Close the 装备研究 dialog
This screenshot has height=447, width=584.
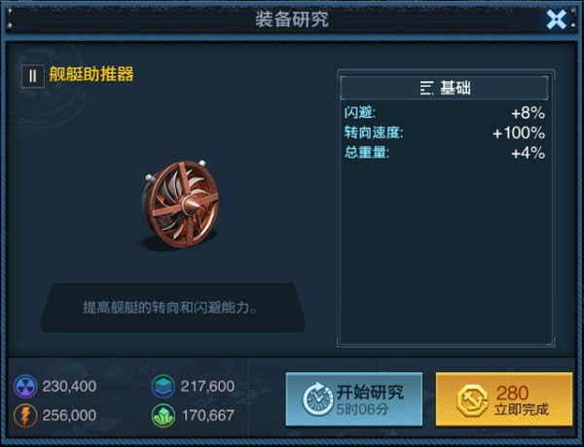pyautogui.click(x=556, y=19)
